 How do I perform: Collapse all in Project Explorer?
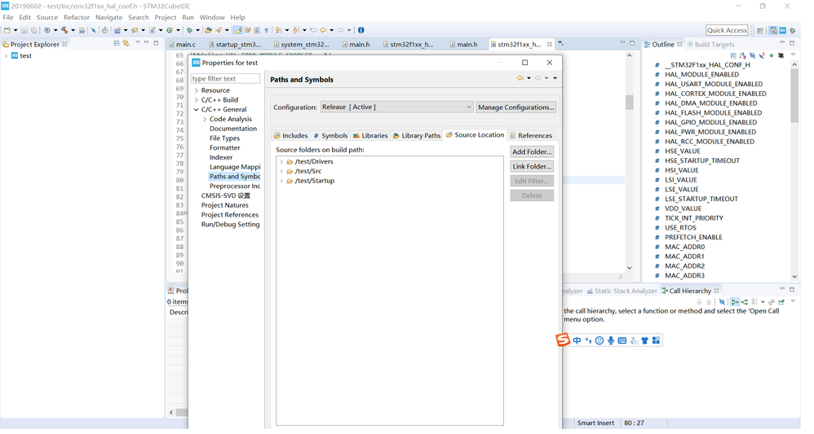click(117, 43)
